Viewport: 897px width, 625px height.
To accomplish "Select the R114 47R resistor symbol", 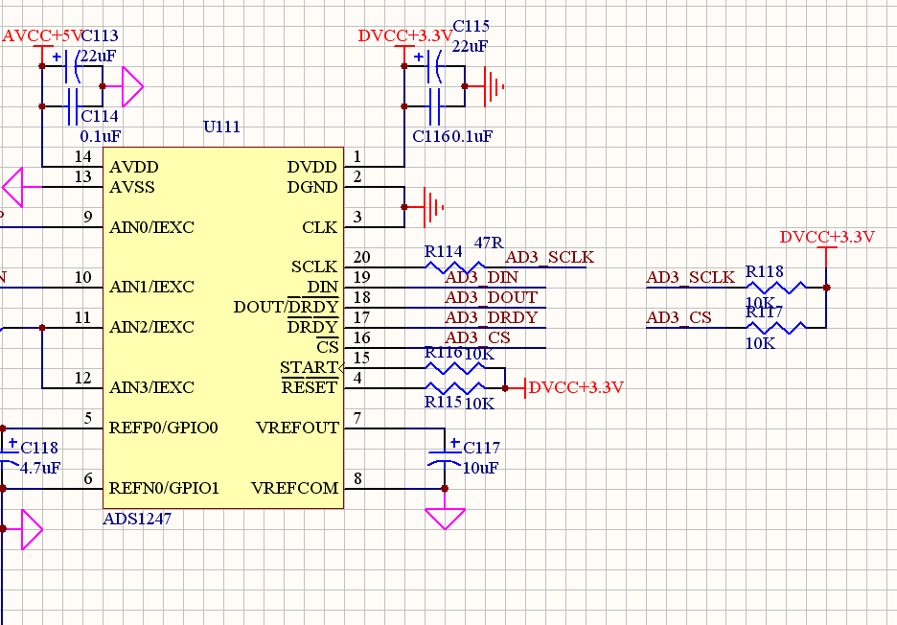I will tap(455, 267).
